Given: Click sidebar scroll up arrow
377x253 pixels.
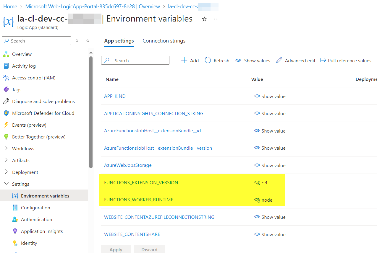Looking at the screenshot, I should click(91, 53).
